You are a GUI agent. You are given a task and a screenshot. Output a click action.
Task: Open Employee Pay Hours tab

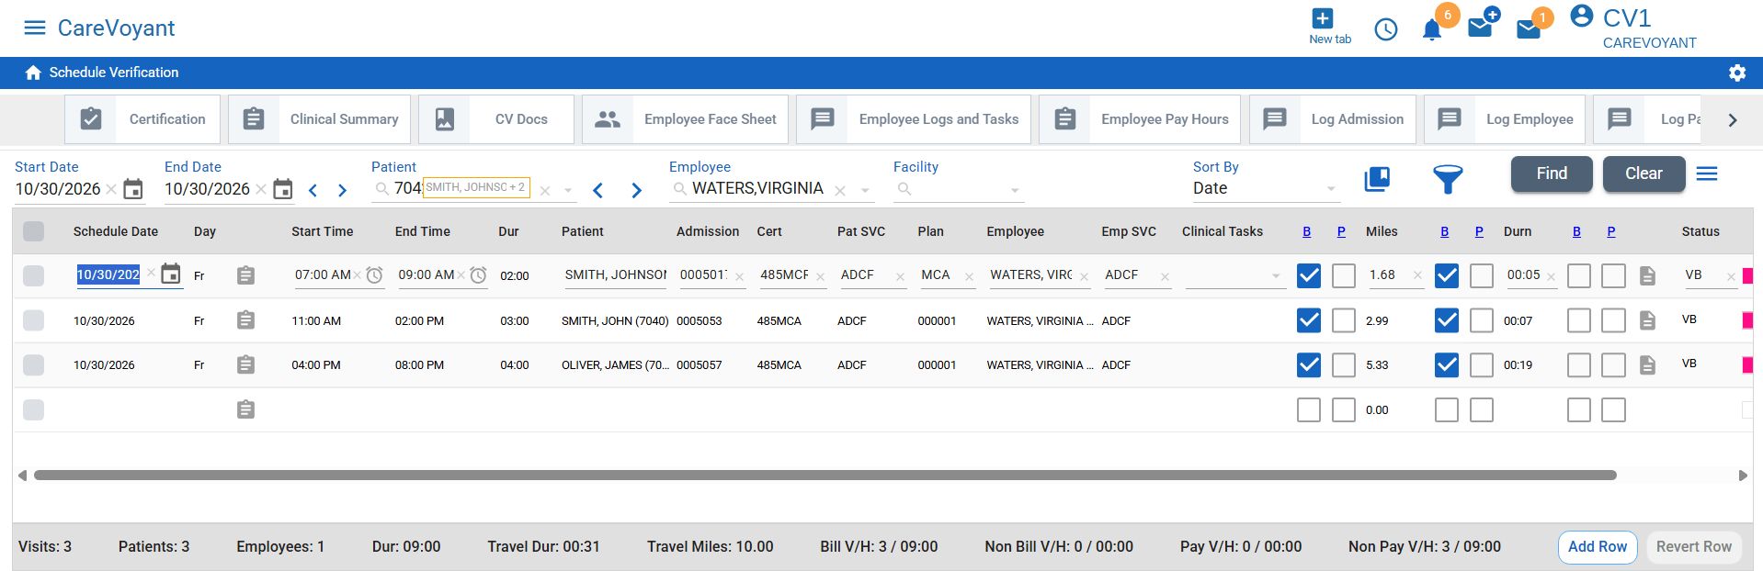click(1140, 119)
